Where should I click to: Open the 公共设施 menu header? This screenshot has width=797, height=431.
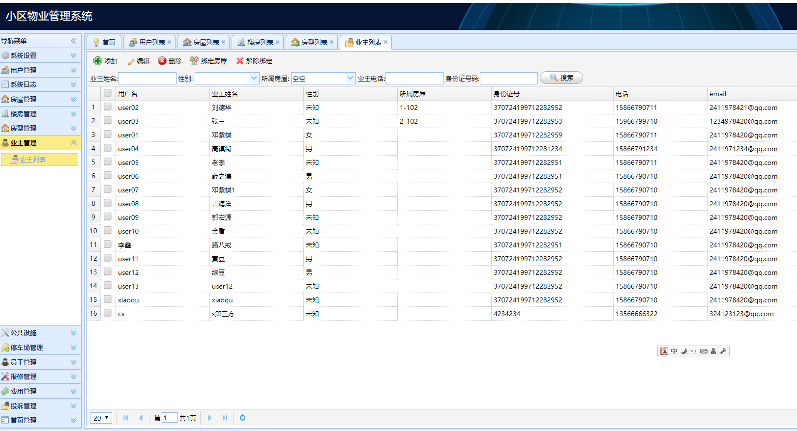40,333
